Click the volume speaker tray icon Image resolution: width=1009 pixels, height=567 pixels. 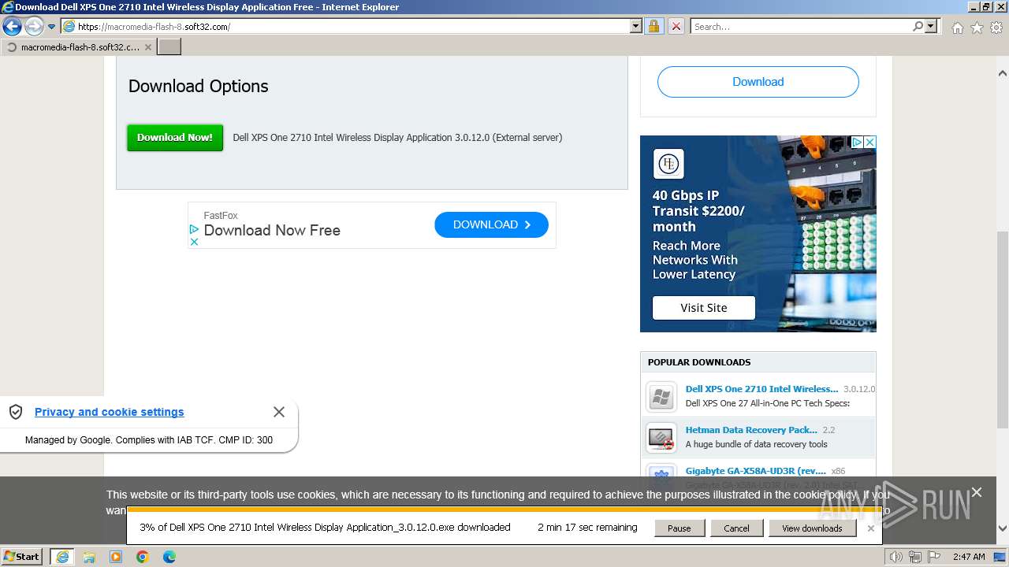[x=896, y=557]
